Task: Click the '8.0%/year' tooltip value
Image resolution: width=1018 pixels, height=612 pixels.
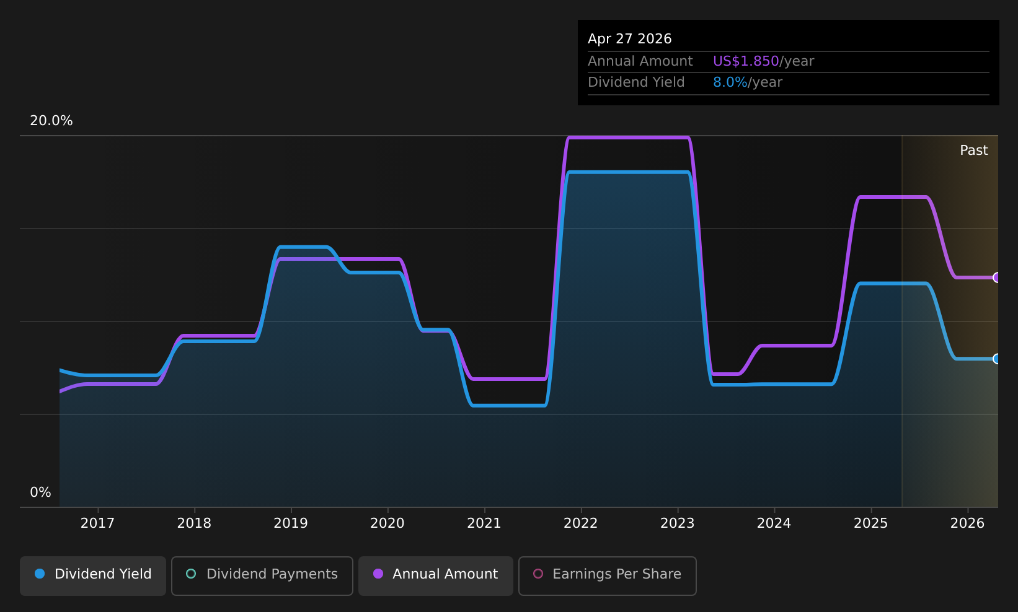Action: click(748, 82)
